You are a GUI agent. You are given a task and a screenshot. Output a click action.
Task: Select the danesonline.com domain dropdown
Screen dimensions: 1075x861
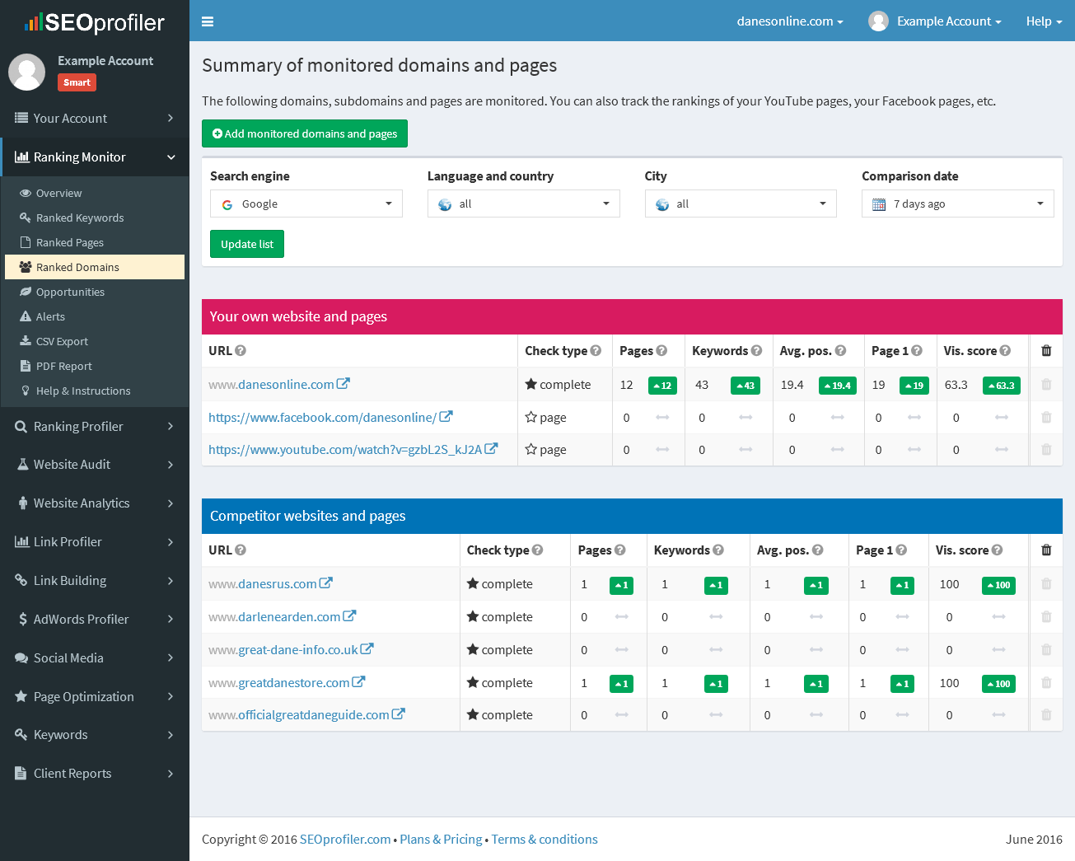789,21
